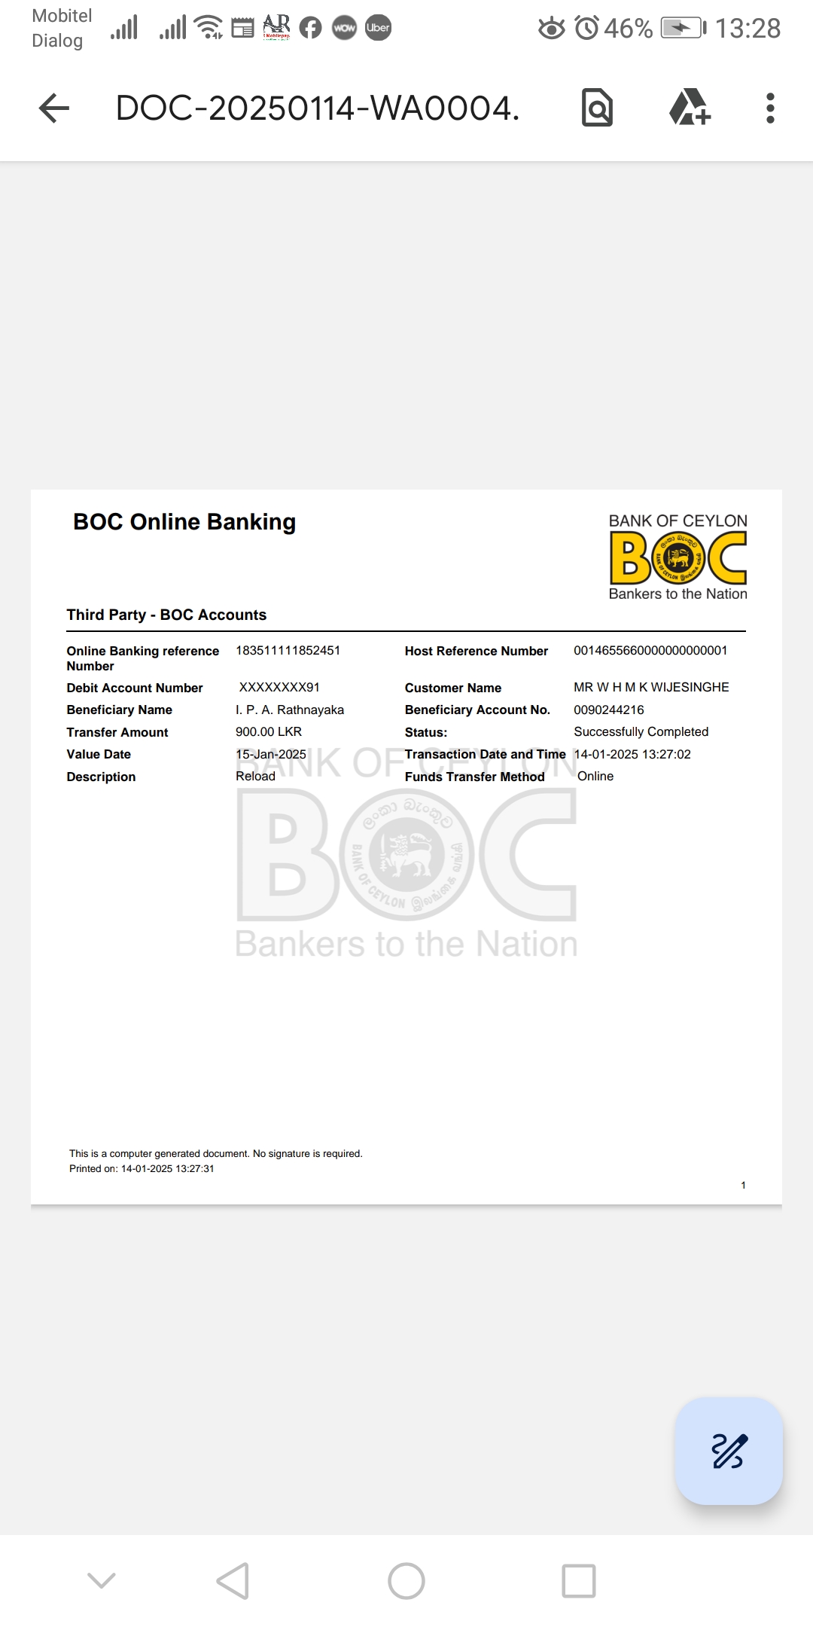Tap the beneficiary account number 0090244216
The image size is (813, 1627).
coord(608,710)
